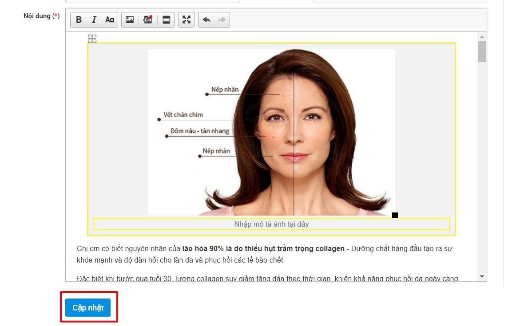Click the Cập nhật button
Image resolution: width=520 pixels, height=326 pixels.
88,307
